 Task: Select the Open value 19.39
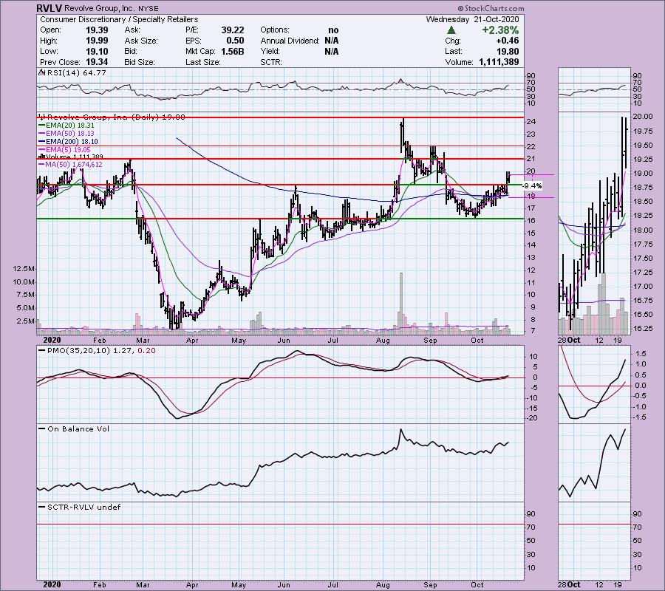pos(97,30)
